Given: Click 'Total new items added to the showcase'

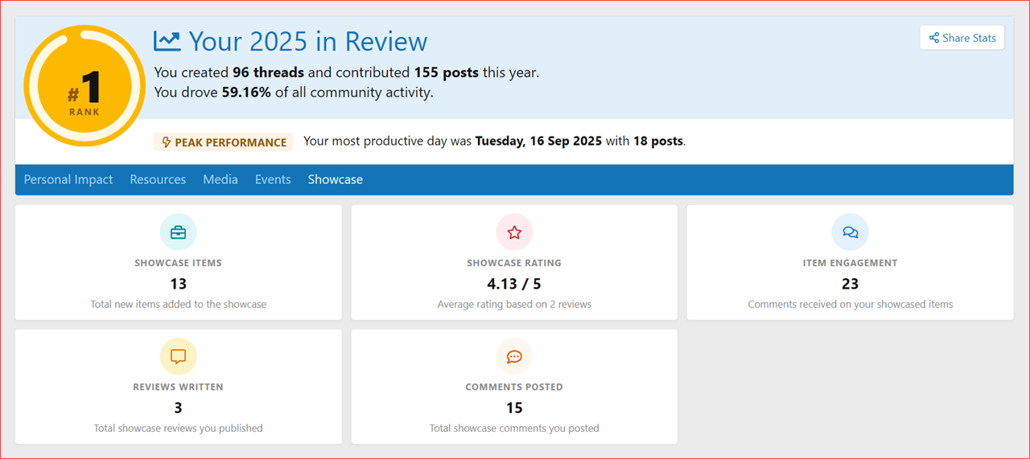Looking at the screenshot, I should pyautogui.click(x=179, y=305).
